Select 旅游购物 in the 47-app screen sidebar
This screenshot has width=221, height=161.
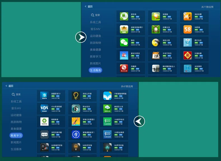tap(16, 122)
